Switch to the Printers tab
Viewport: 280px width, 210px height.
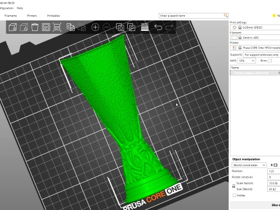(32, 16)
